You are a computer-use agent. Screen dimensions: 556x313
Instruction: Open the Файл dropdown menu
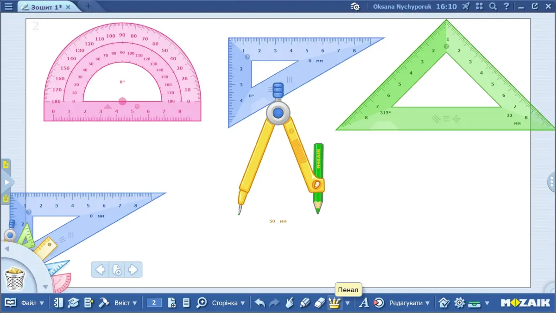click(32, 303)
